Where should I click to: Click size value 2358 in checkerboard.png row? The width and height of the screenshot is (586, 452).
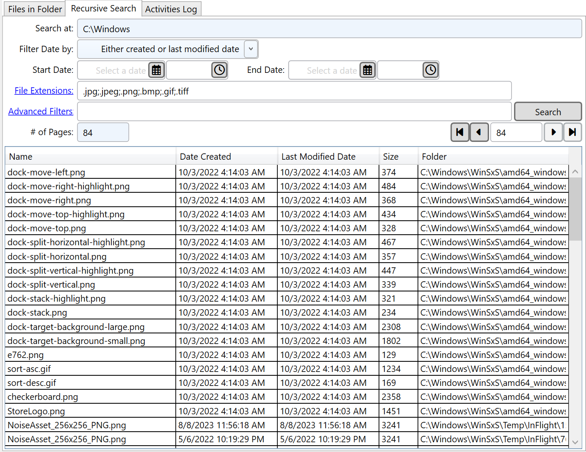pos(391,397)
